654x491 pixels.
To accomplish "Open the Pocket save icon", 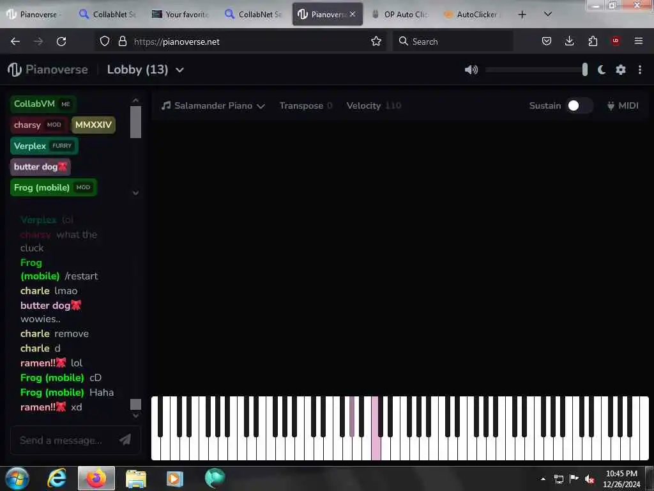I will click(547, 41).
